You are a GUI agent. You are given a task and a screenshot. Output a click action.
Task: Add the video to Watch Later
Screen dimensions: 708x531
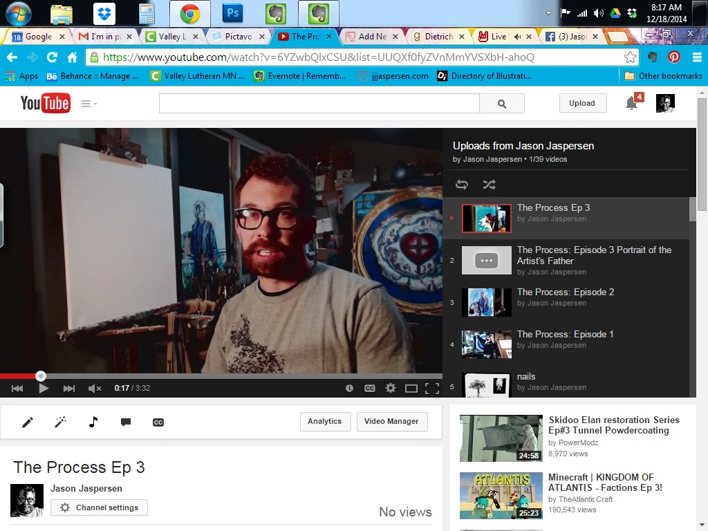pos(349,388)
